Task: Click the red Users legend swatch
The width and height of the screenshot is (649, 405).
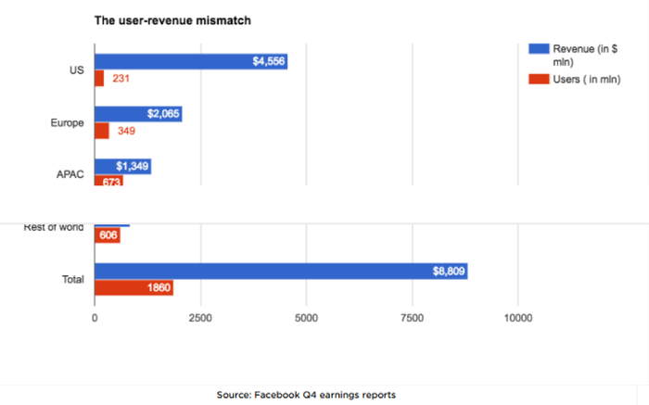Action: pyautogui.click(x=539, y=79)
